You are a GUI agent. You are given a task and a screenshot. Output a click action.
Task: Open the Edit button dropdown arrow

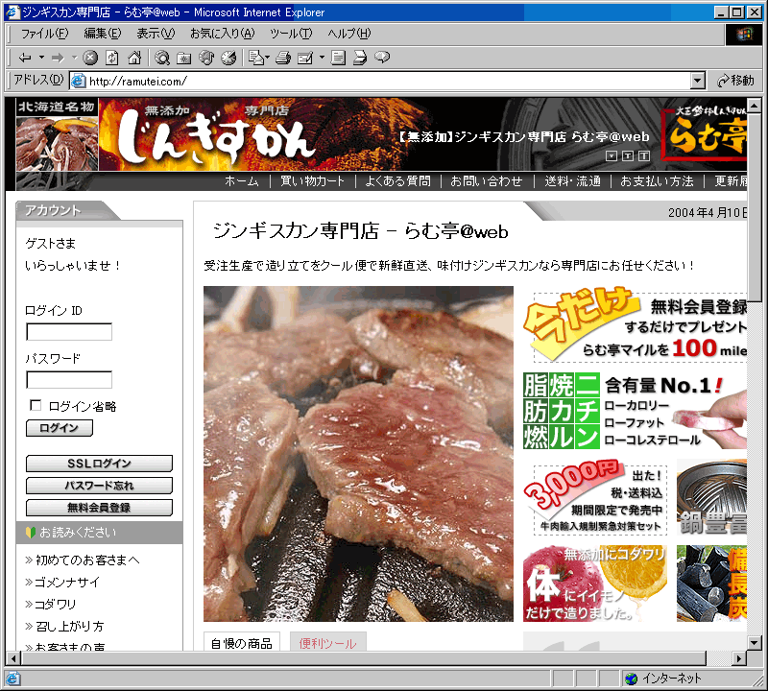[322, 58]
